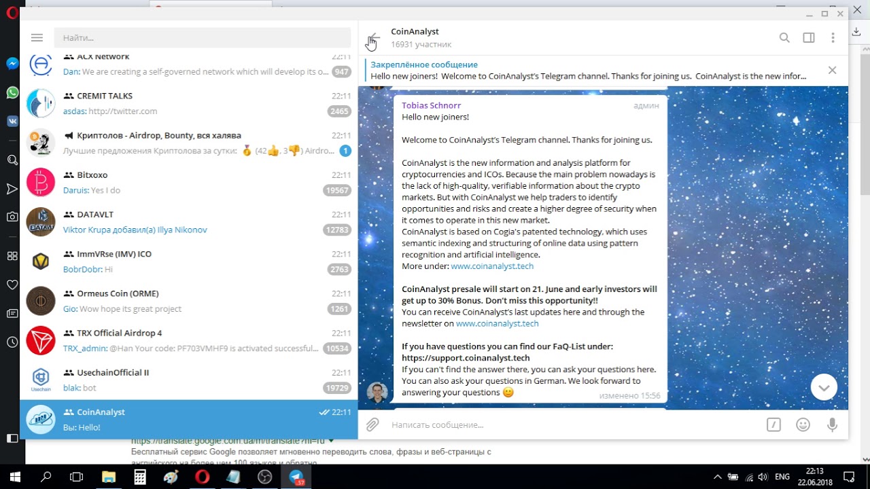870x489 pixels.
Task: Open Task View on taskbar
Action: 76,477
